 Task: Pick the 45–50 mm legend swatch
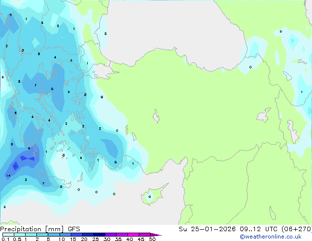[x=145, y=235]
